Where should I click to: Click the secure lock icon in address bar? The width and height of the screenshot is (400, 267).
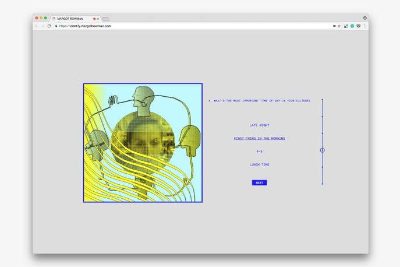(56, 26)
